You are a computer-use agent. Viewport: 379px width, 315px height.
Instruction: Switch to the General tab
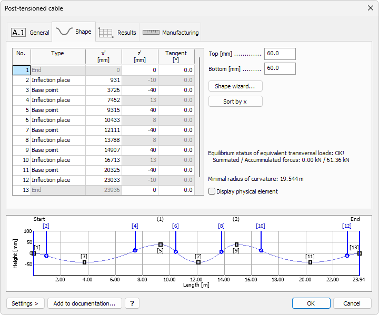click(29, 33)
